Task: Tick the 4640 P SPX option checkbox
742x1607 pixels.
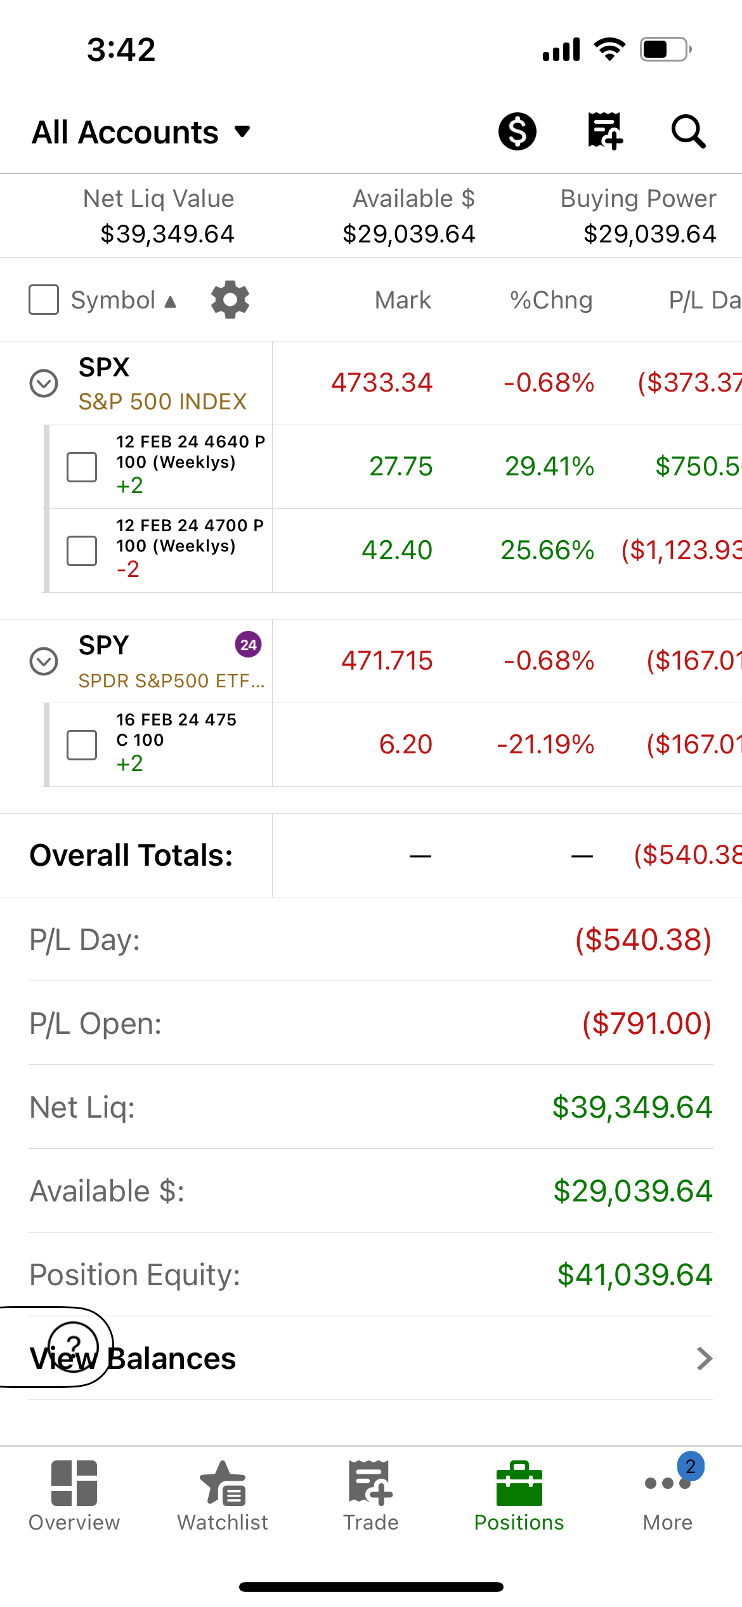Action: [x=82, y=467]
